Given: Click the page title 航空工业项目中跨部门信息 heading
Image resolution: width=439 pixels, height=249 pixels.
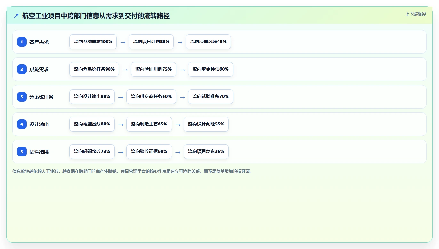Looking at the screenshot, I should 96,16.
